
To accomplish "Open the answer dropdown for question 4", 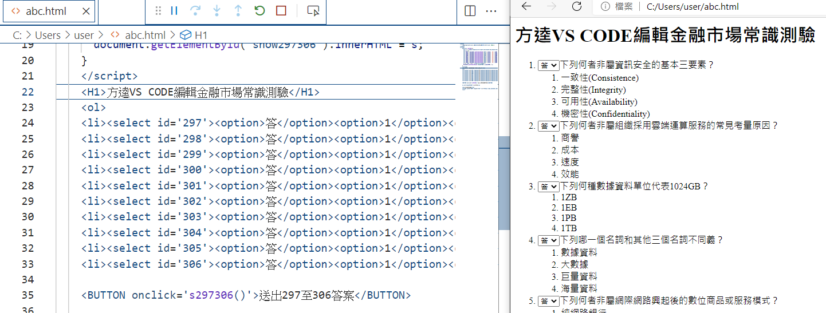I will (548, 240).
